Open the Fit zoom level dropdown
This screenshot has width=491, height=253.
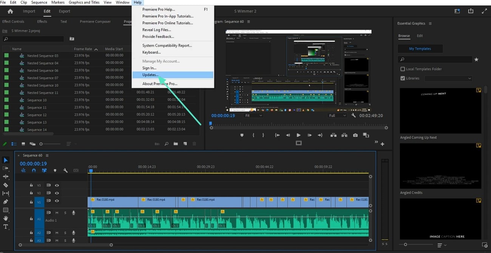(253, 116)
